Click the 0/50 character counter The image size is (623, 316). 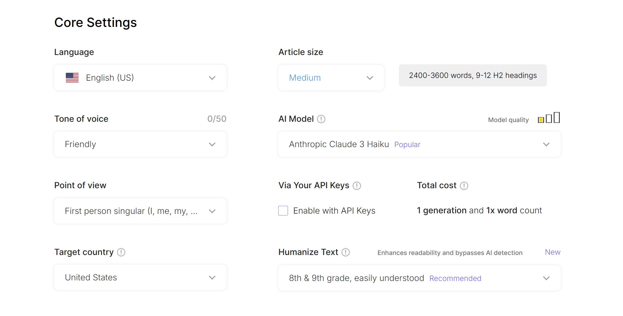217,119
